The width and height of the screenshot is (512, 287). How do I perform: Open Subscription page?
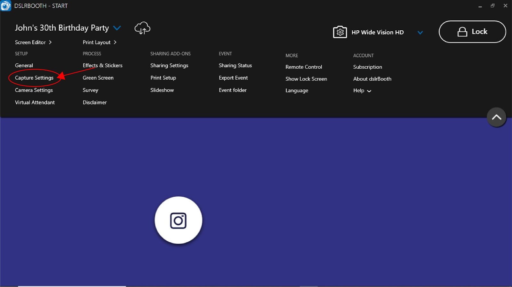coord(367,67)
